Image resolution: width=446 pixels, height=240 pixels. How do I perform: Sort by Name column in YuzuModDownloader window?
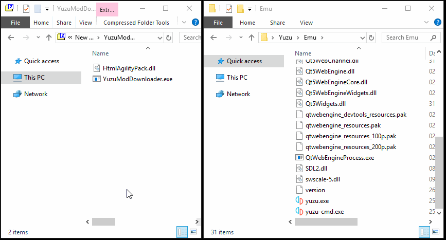point(100,53)
